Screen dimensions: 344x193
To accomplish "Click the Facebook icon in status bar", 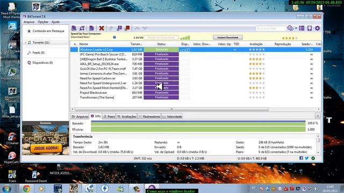I will coord(301,158).
